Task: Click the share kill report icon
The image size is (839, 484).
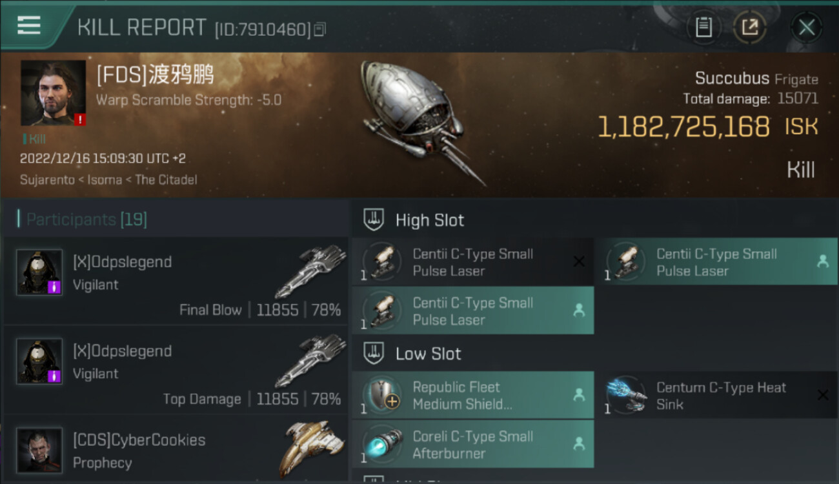Action: tap(750, 27)
